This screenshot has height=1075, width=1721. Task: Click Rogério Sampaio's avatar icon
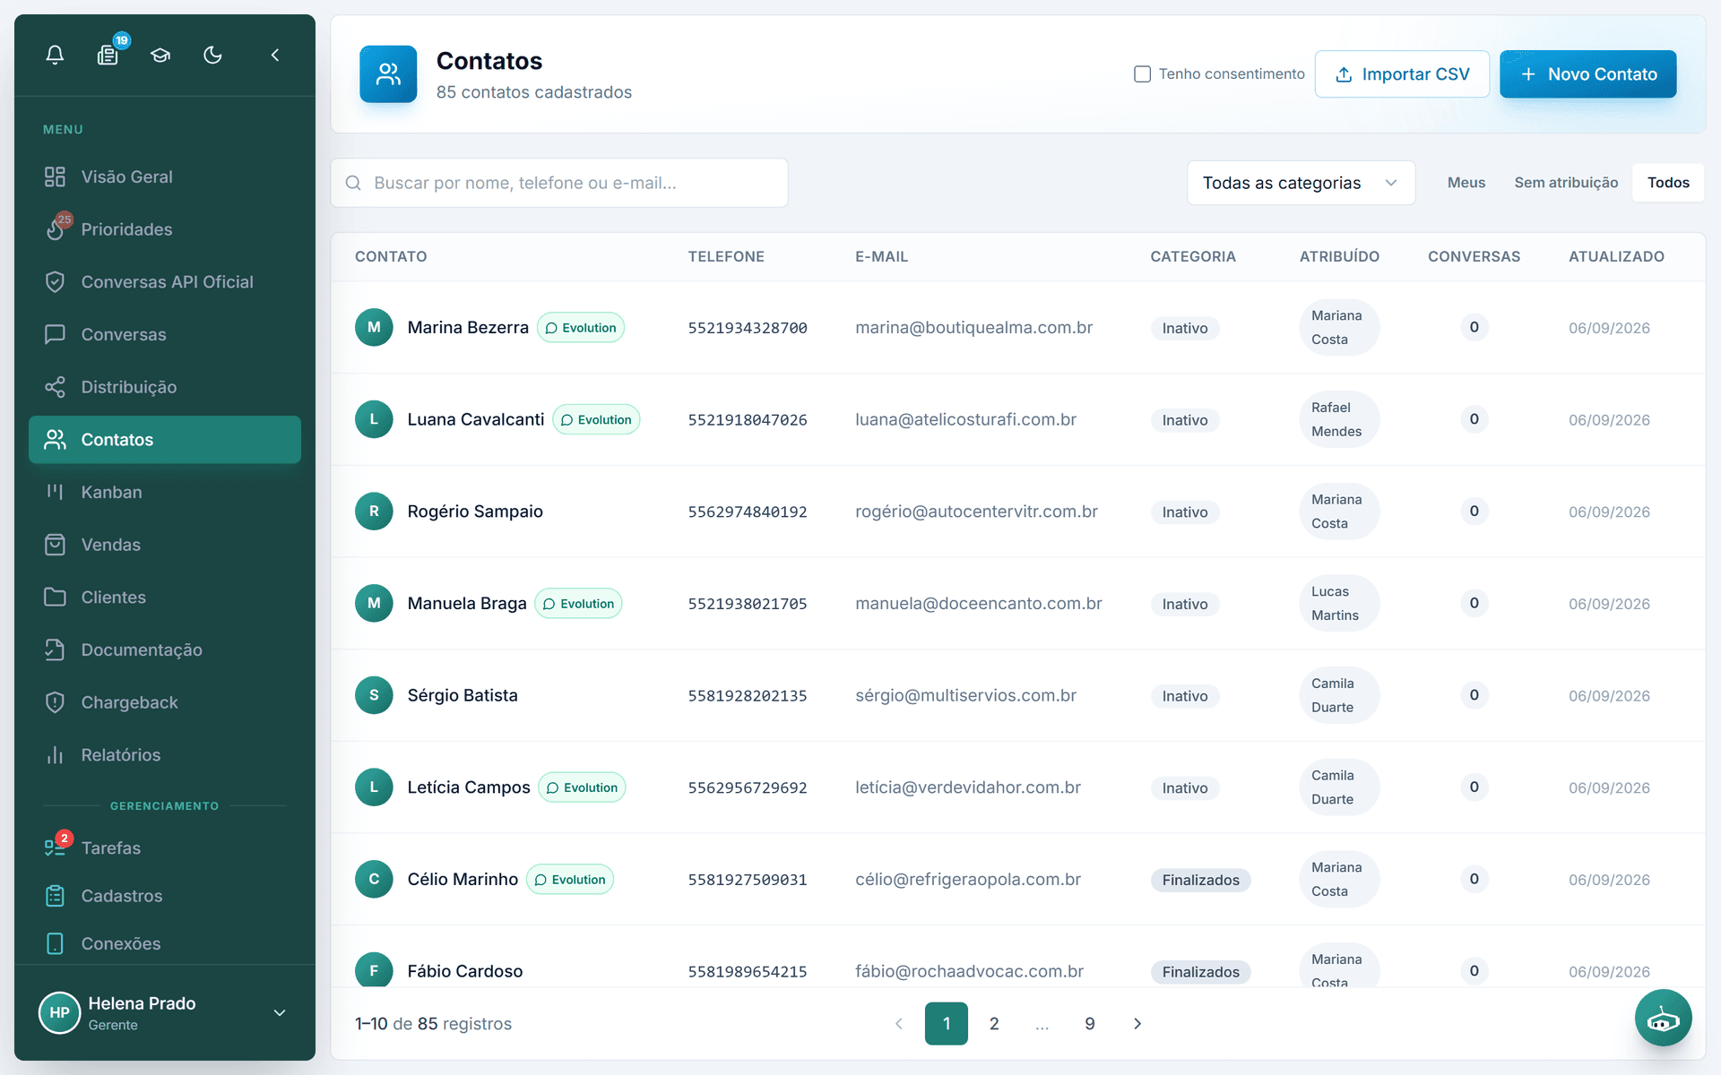coord(374,512)
